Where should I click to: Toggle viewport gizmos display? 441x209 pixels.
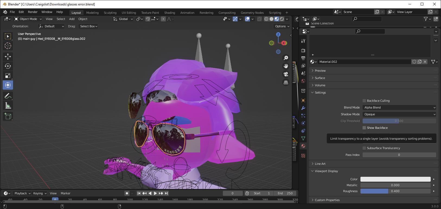tap(235, 19)
